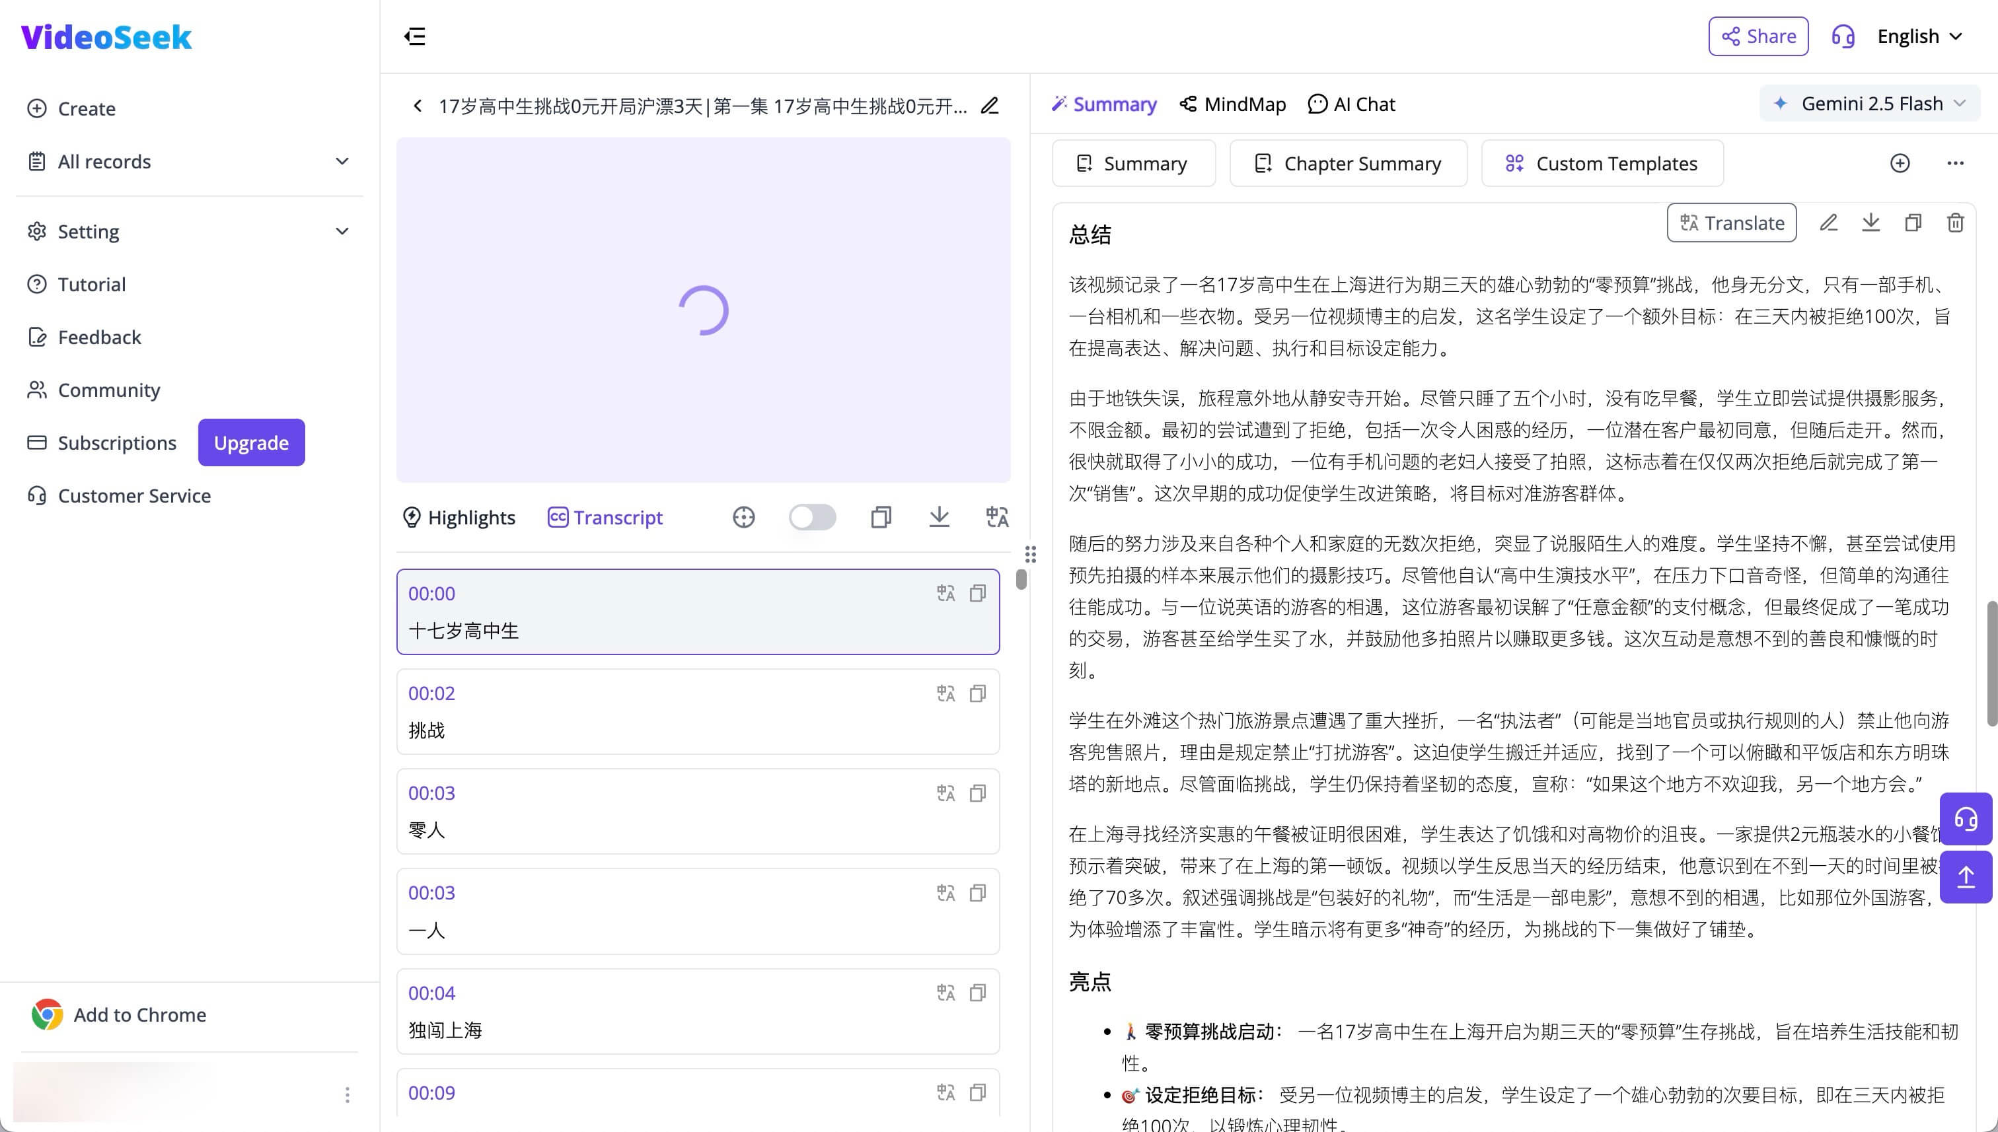Delete the generated summary
Viewport: 1998px width, 1132px height.
coord(1957,223)
